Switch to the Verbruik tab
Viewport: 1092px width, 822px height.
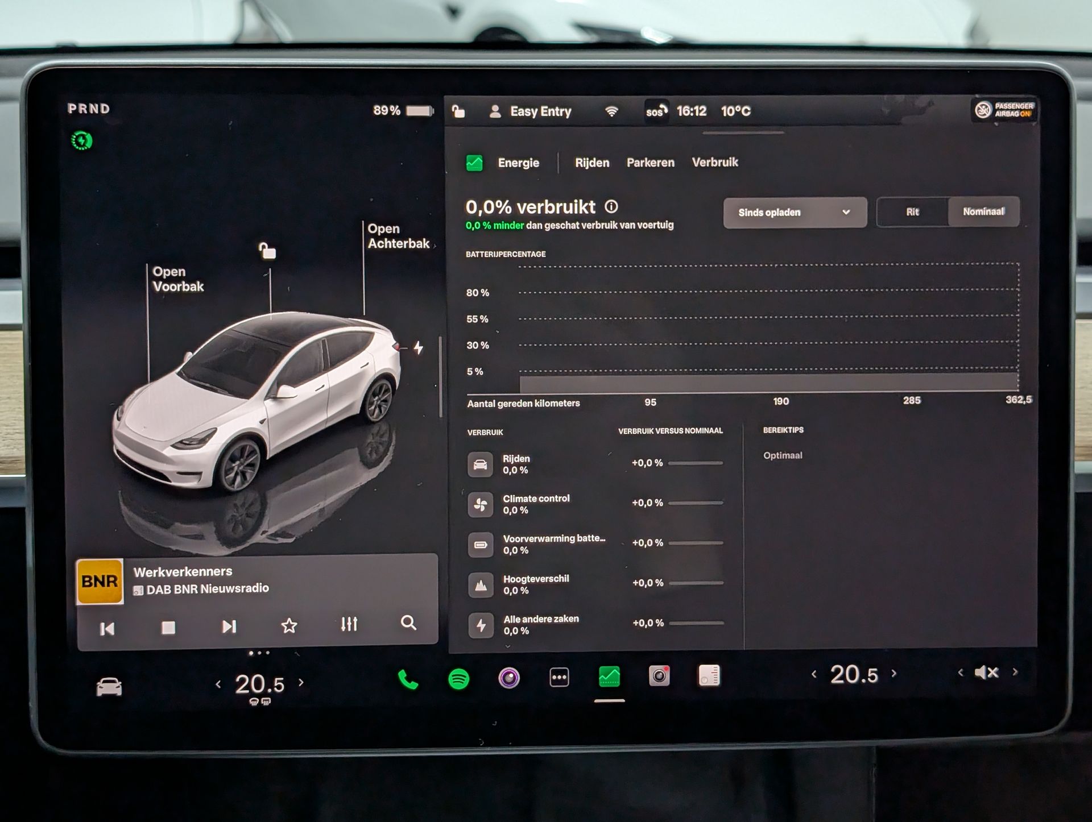tap(714, 162)
